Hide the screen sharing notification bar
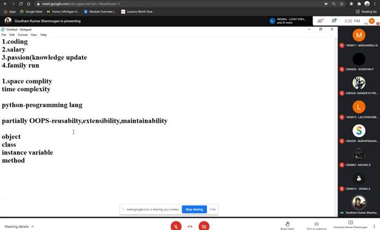This screenshot has height=230, width=380. point(213,209)
